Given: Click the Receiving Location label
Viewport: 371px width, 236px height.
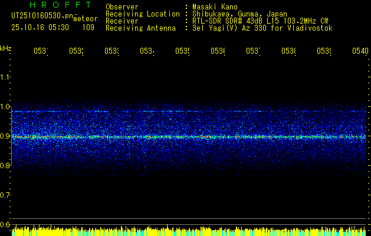Looking at the screenshot, I should tap(143, 14).
